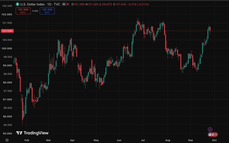Open the front US flag economic event

coord(210,135)
